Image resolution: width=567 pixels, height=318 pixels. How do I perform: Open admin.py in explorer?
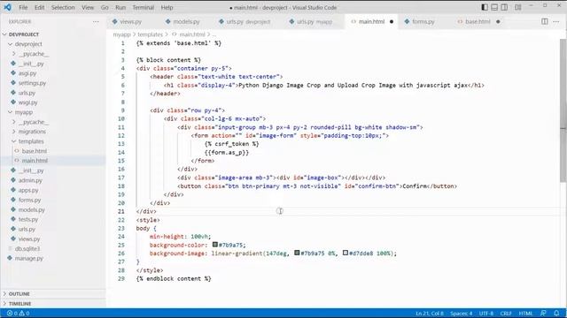pos(30,180)
